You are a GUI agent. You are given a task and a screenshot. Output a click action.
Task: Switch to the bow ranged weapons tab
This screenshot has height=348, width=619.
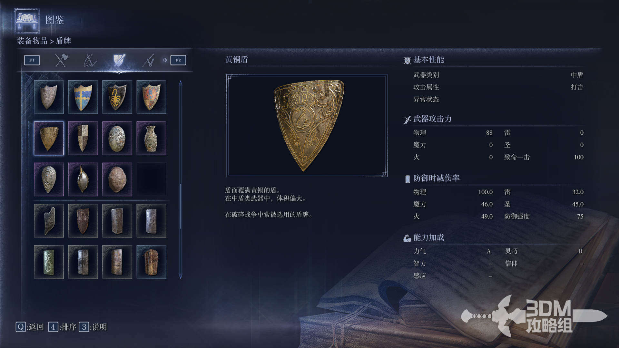(90, 60)
